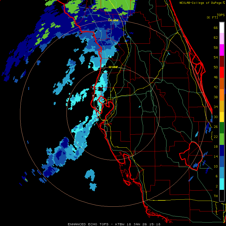This screenshot has width=226, height=226.
Task: Pick the dark green legend swatch
Action: pos(222,128)
